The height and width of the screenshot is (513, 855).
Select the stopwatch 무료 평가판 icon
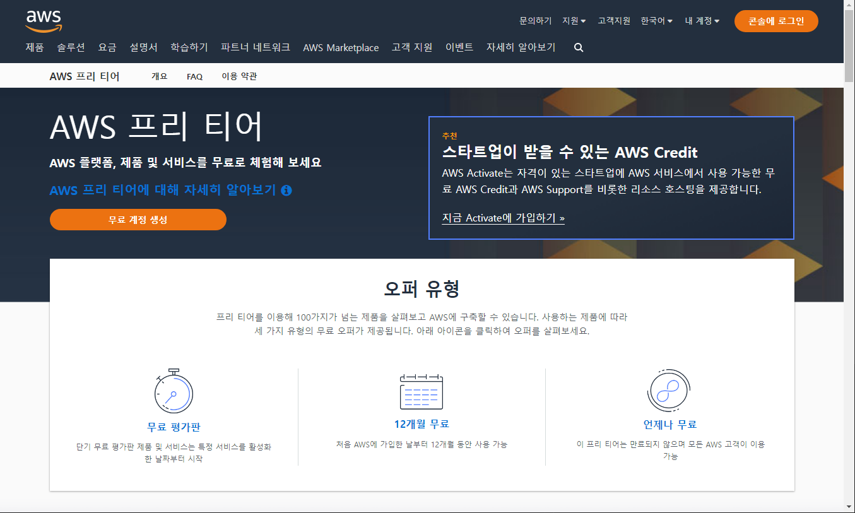pos(174,391)
